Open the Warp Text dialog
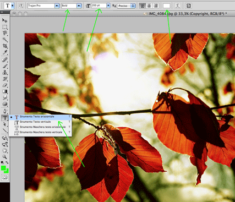 [177, 6]
